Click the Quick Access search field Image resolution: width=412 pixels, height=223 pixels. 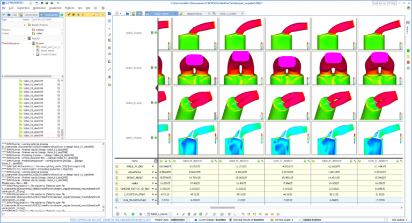pos(384,3)
